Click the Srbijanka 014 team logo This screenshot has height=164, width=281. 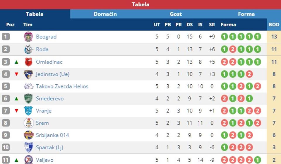click(28, 135)
